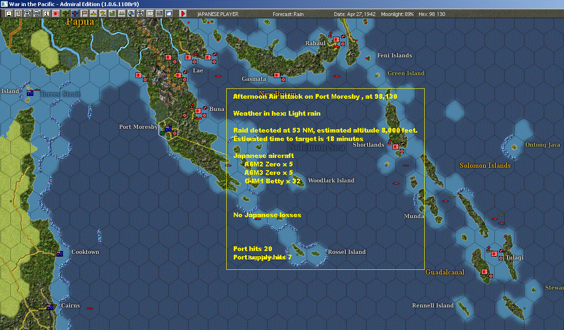Image resolution: width=564 pixels, height=330 pixels.
Task: Click the 'A6M2 Zero x 5' line
Action: click(268, 164)
